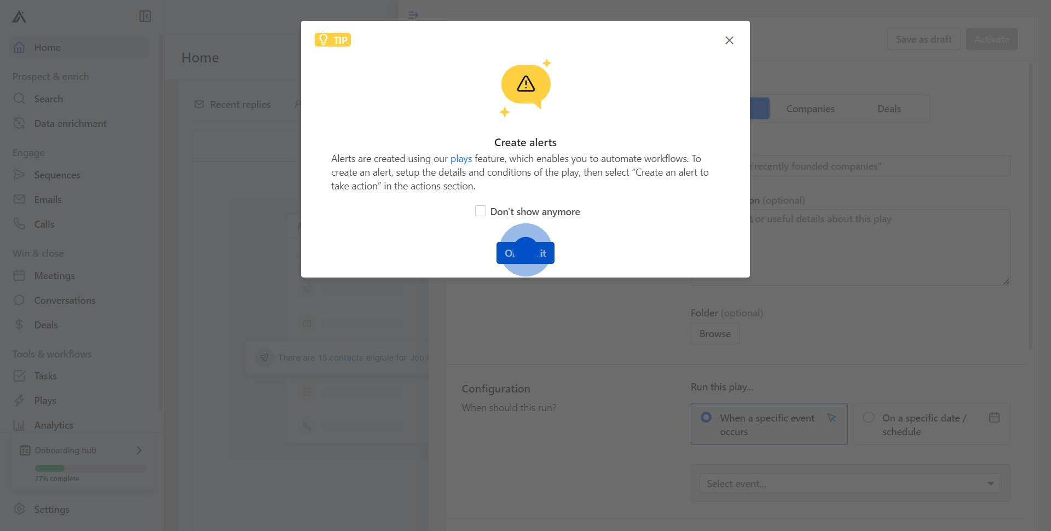The image size is (1051, 531).
Task: Click the Recent replies envelope icon
Action: tap(199, 104)
